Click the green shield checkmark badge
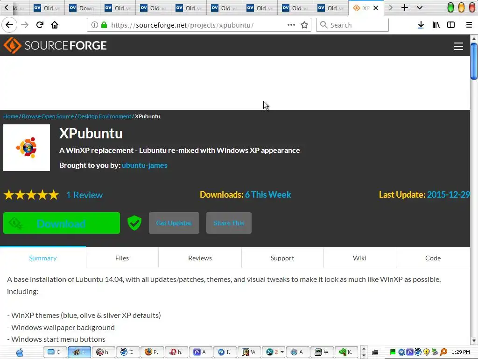The width and height of the screenshot is (478, 359). click(134, 223)
